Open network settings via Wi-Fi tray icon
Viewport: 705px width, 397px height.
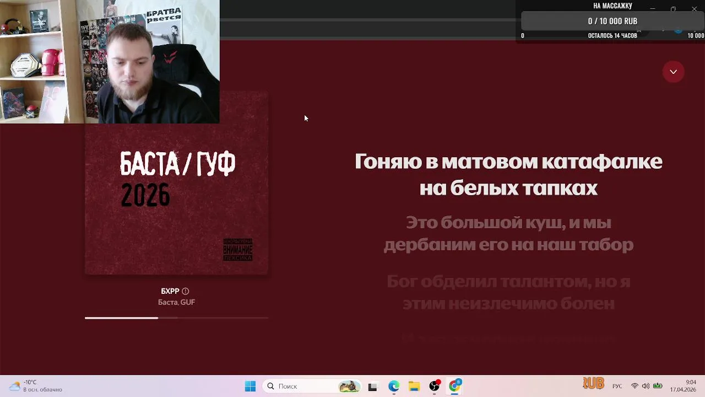click(x=634, y=387)
